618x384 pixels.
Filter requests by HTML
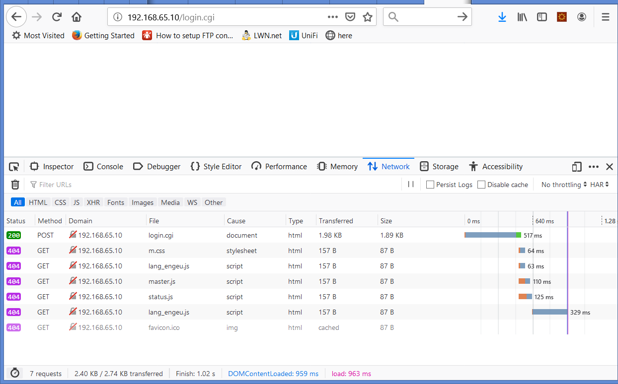coord(38,202)
